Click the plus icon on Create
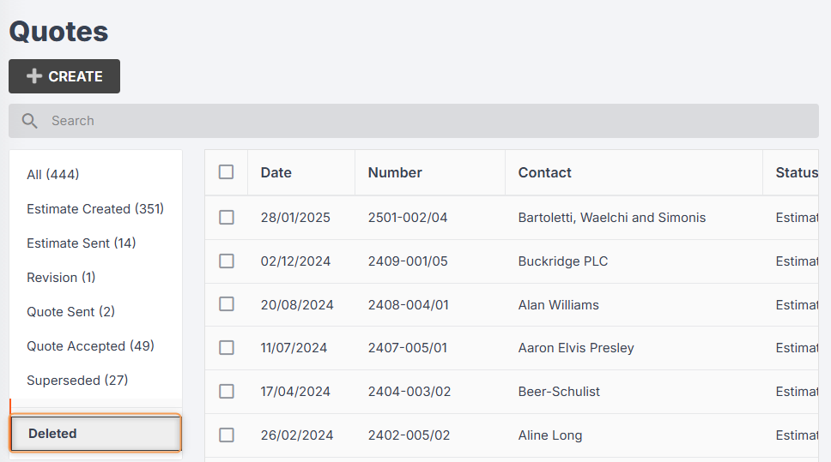 pyautogui.click(x=34, y=76)
